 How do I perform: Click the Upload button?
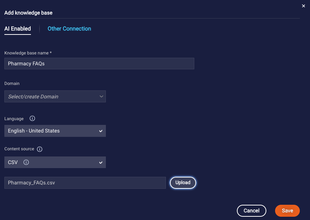pos(183,183)
